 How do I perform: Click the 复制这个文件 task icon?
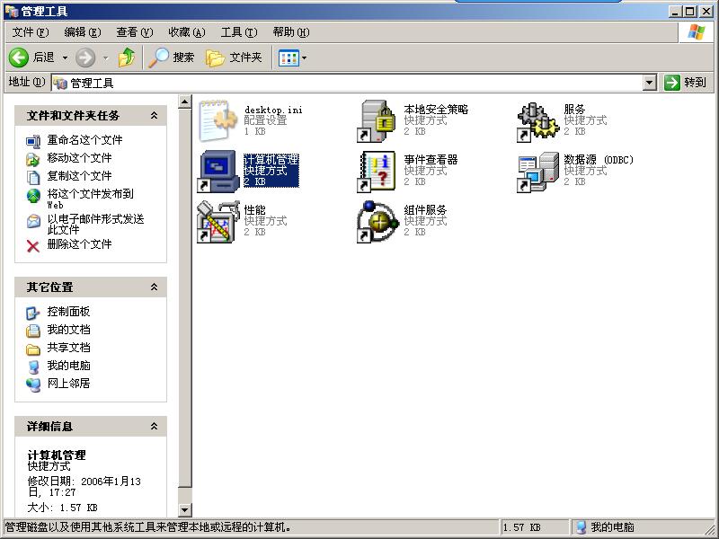click(x=33, y=177)
